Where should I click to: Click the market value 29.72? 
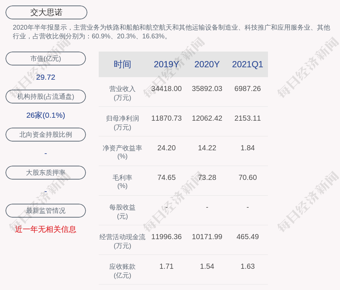(x=46, y=77)
